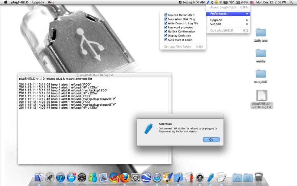Disable Auto Start at Login
This screenshot has height=186, width=297.
coord(166,40)
